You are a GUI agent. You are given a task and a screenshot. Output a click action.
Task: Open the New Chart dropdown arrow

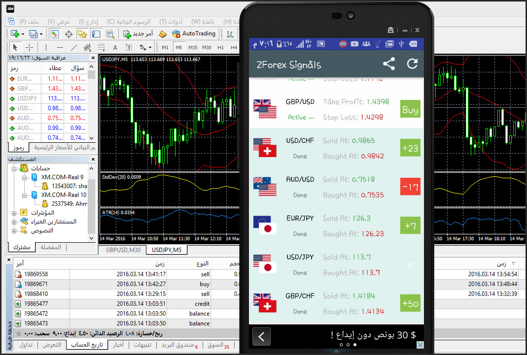tap(23, 34)
